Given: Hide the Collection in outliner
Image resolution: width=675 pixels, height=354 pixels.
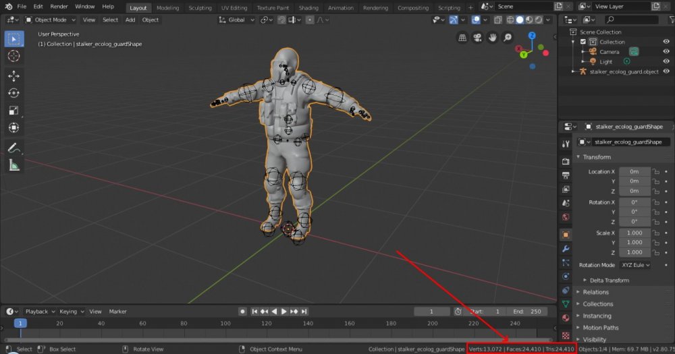Looking at the screenshot, I should [x=666, y=42].
